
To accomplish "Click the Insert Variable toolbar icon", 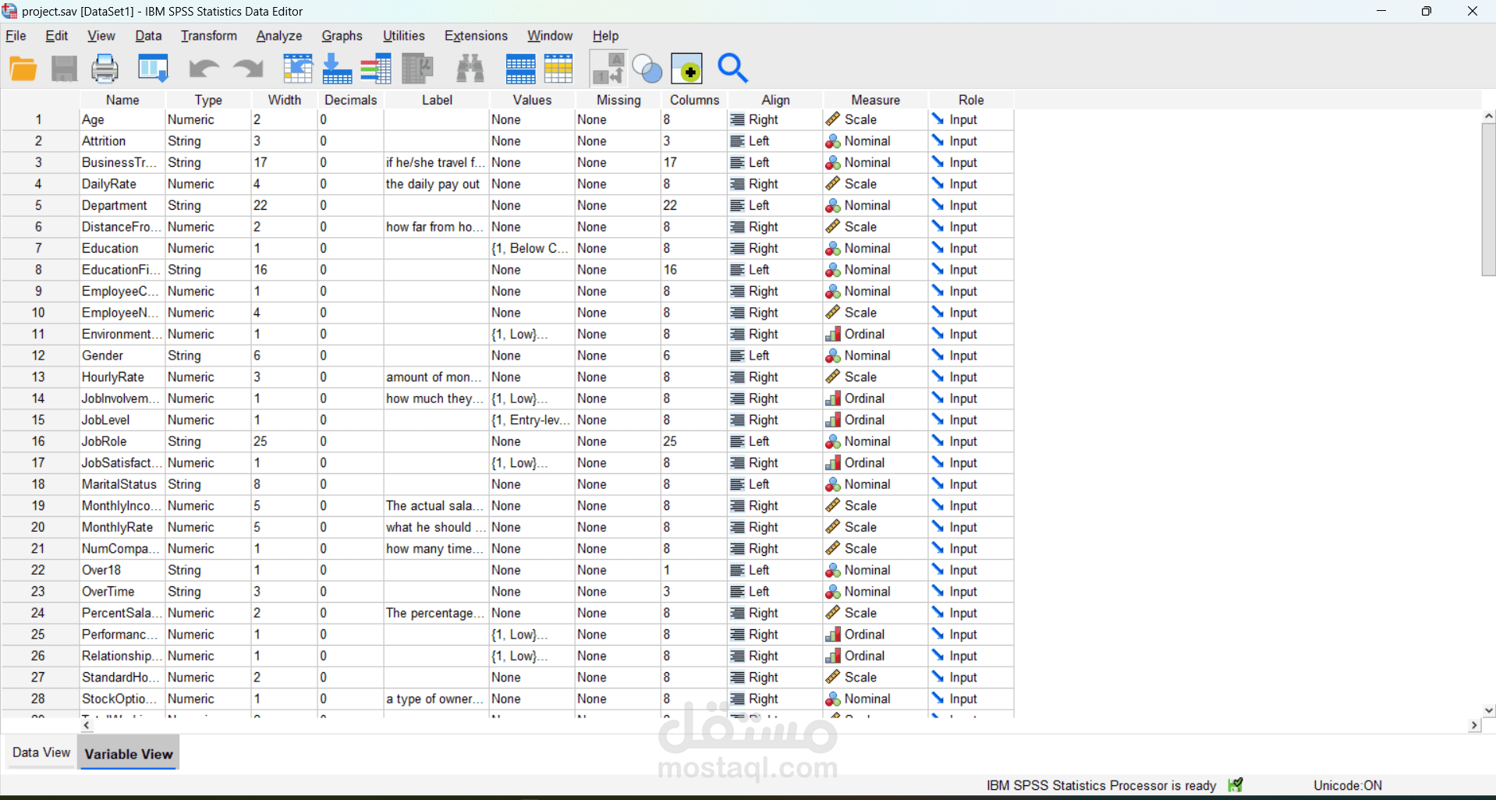I will (x=558, y=69).
